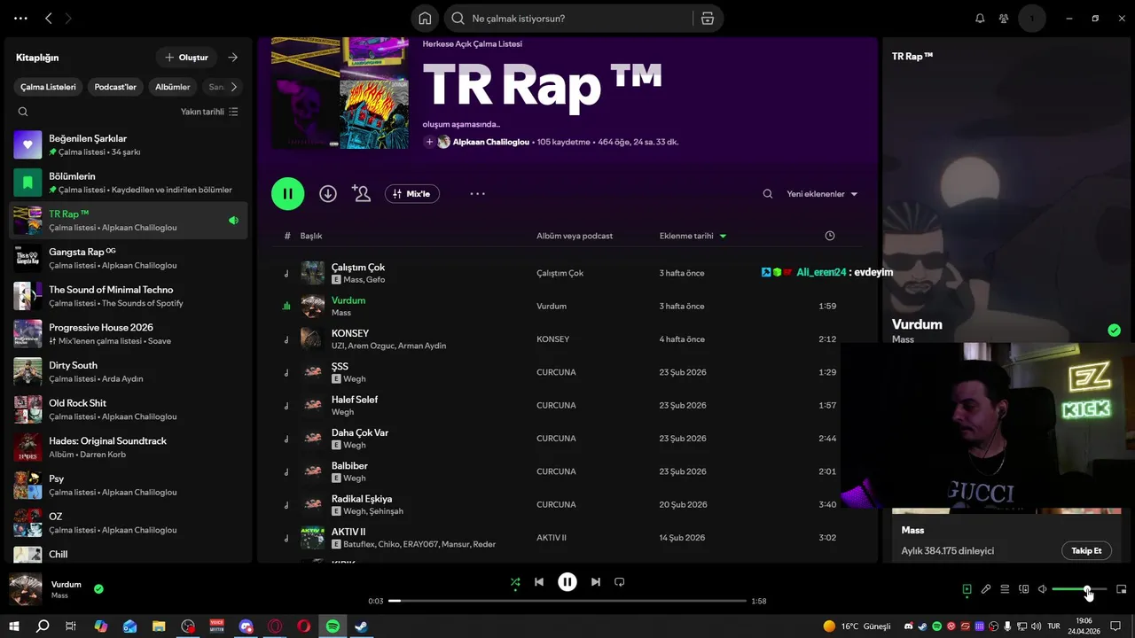Screen dimensions: 1135x638
Task: Open Steam from the Windows taskbar
Action: (362, 626)
